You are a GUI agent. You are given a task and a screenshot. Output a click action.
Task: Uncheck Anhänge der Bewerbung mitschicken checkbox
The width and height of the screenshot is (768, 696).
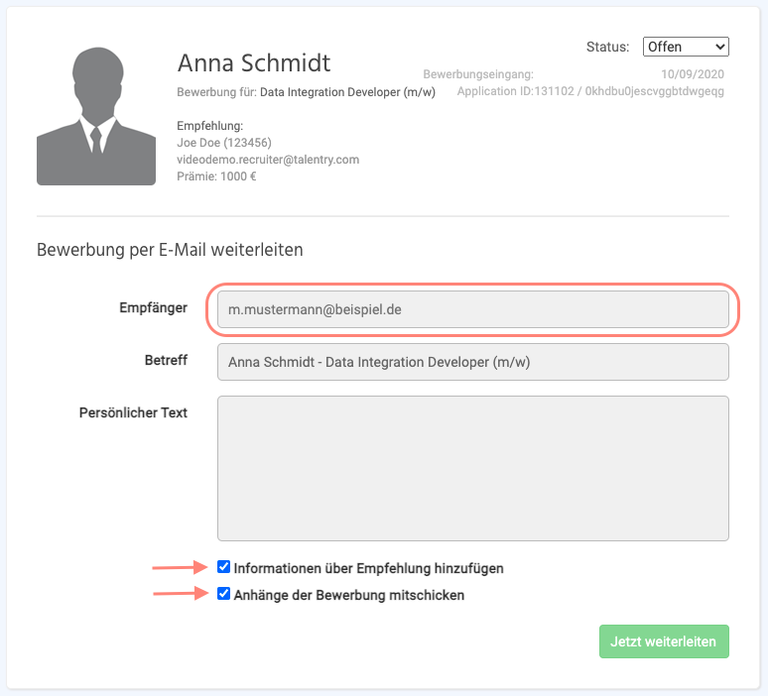[224, 595]
